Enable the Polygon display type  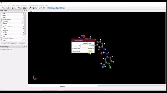pyautogui.click(x=2, y=31)
